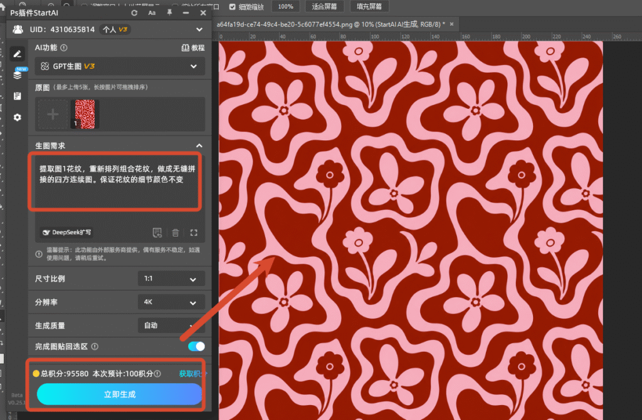The width and height of the screenshot is (642, 420).
Task: Click the prompt template list icon
Action: (x=157, y=233)
